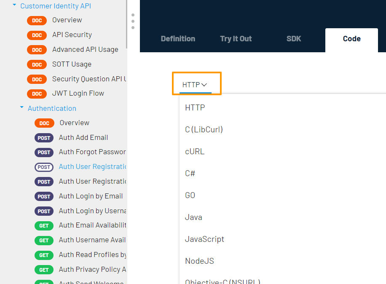Click the sidebar vertical scrollbar
The width and height of the screenshot is (386, 284).
coord(126,25)
